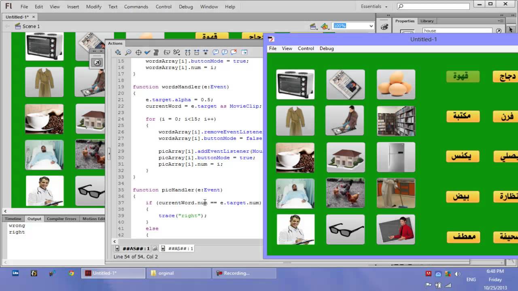The width and height of the screenshot is (518, 291).
Task: Click the small floating panel arrow icon
Action: tap(97, 63)
